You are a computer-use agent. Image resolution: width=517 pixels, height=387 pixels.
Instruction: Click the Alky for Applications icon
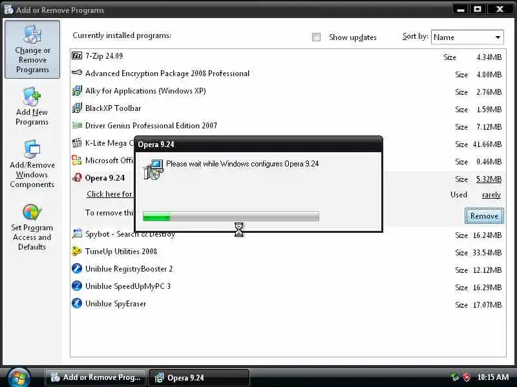pyautogui.click(x=77, y=90)
